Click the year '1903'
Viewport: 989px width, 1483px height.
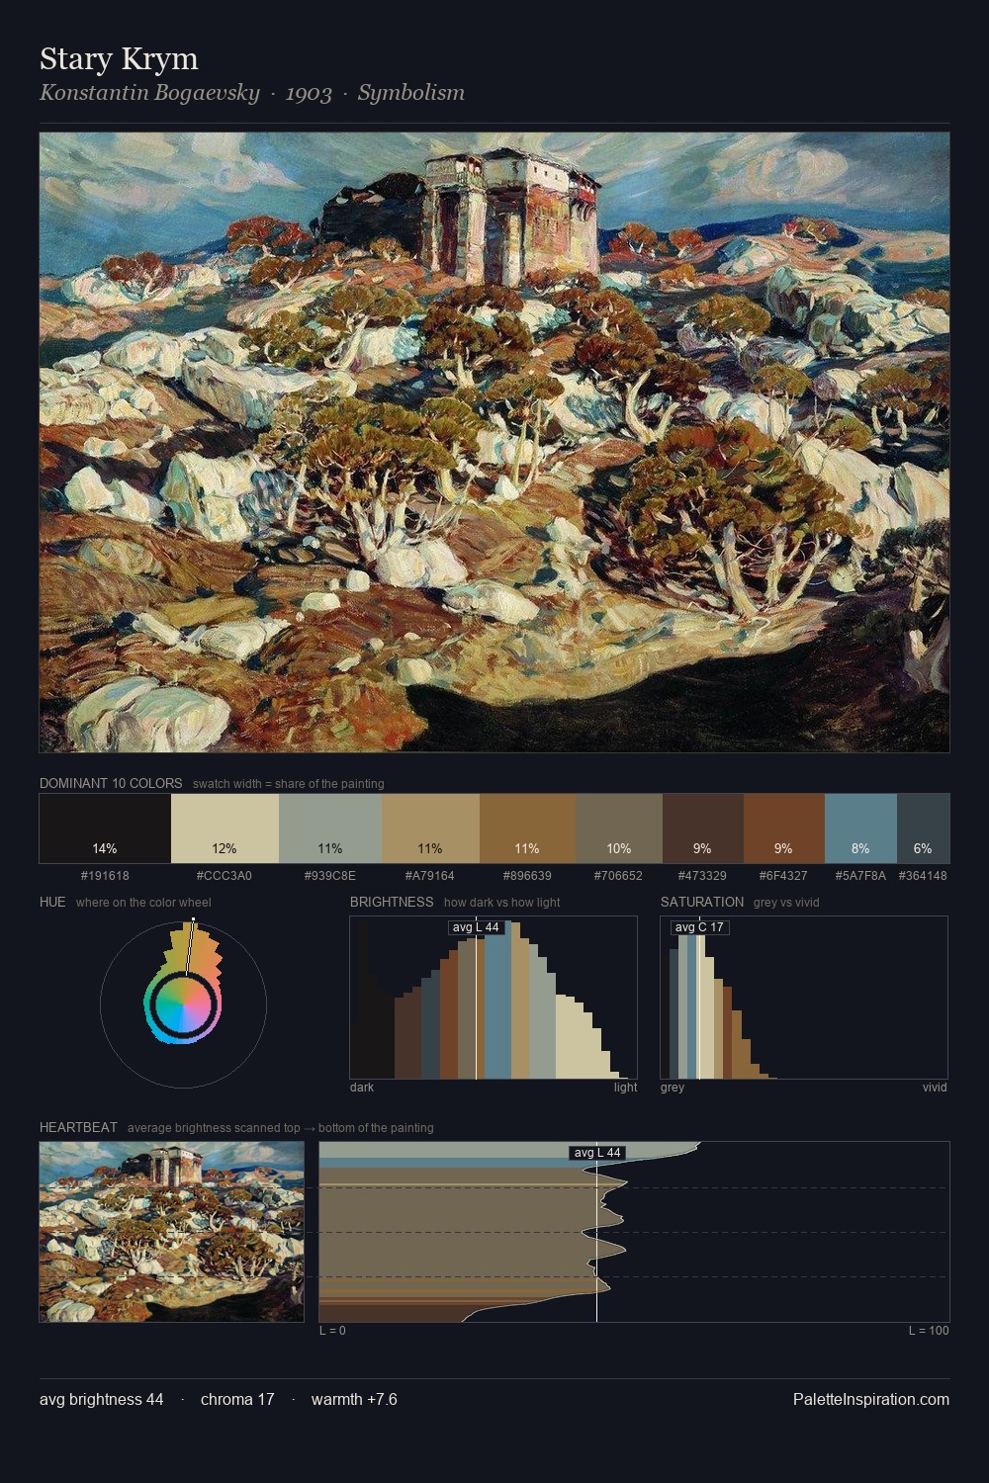309,93
